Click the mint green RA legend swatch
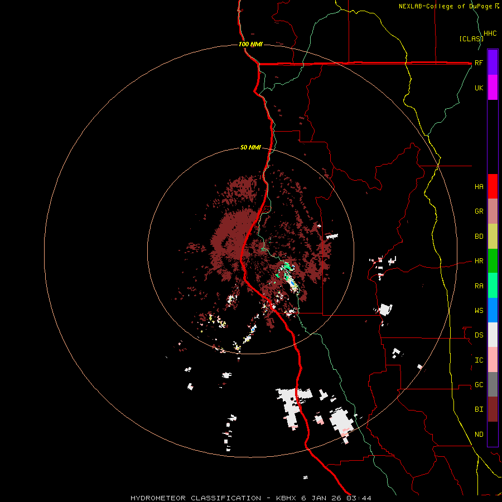 [x=493, y=286]
